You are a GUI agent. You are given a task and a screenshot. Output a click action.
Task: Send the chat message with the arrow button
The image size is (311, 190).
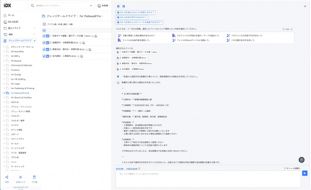tap(305, 173)
